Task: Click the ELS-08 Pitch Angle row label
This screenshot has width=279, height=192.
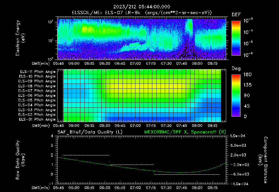Action: [x=37, y=86]
